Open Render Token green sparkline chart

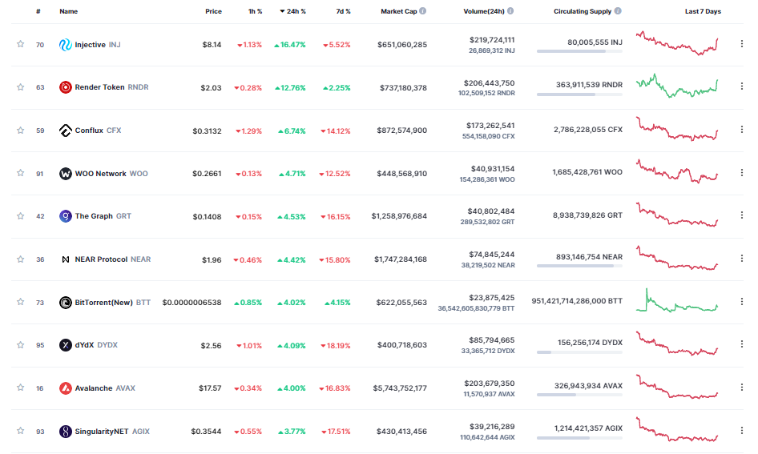pyautogui.click(x=677, y=86)
